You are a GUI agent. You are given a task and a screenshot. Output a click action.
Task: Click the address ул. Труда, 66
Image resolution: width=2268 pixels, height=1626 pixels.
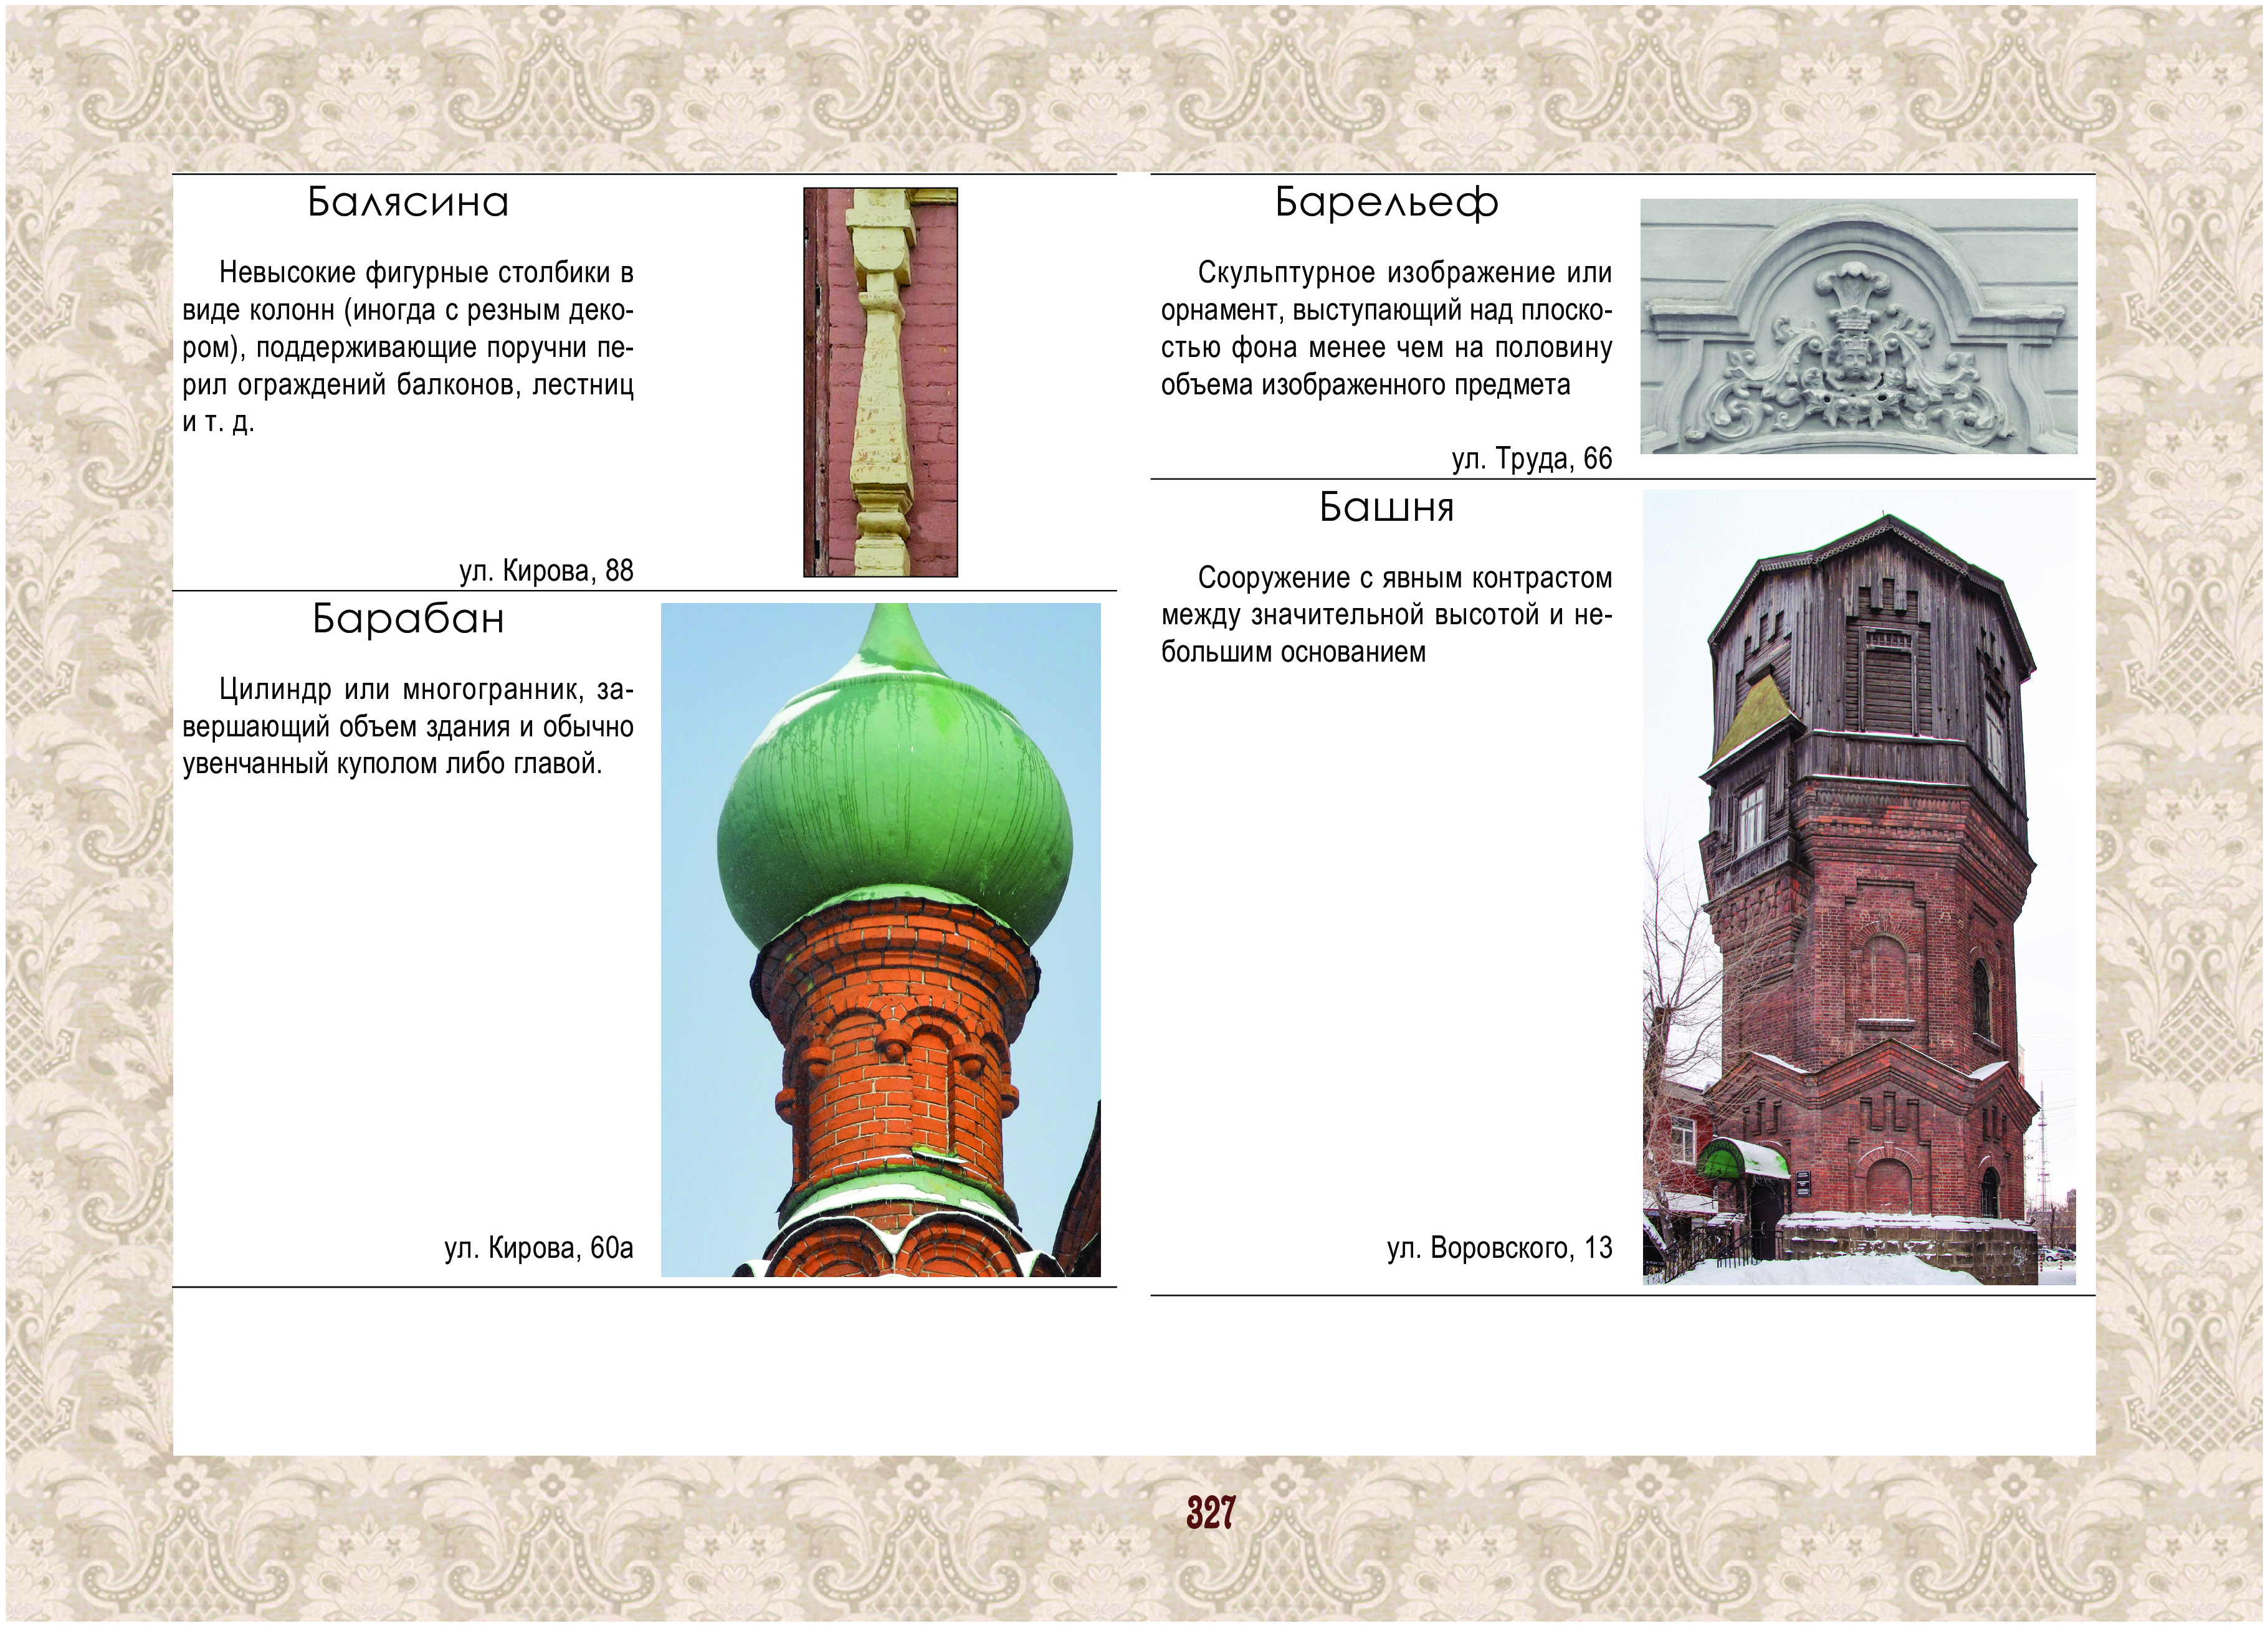[1532, 459]
